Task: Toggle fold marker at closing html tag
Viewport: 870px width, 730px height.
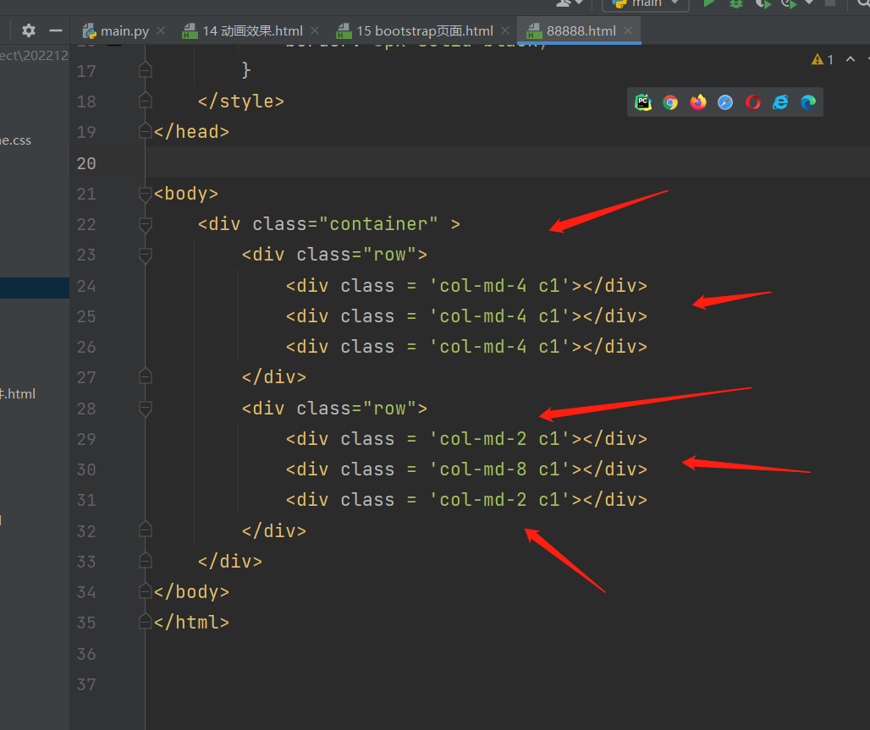Action: pyautogui.click(x=146, y=622)
